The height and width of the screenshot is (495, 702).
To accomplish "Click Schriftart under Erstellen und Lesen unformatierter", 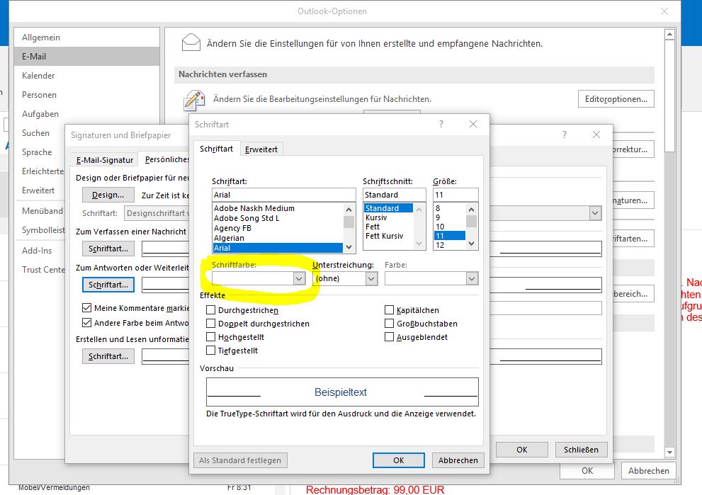I will click(x=108, y=356).
